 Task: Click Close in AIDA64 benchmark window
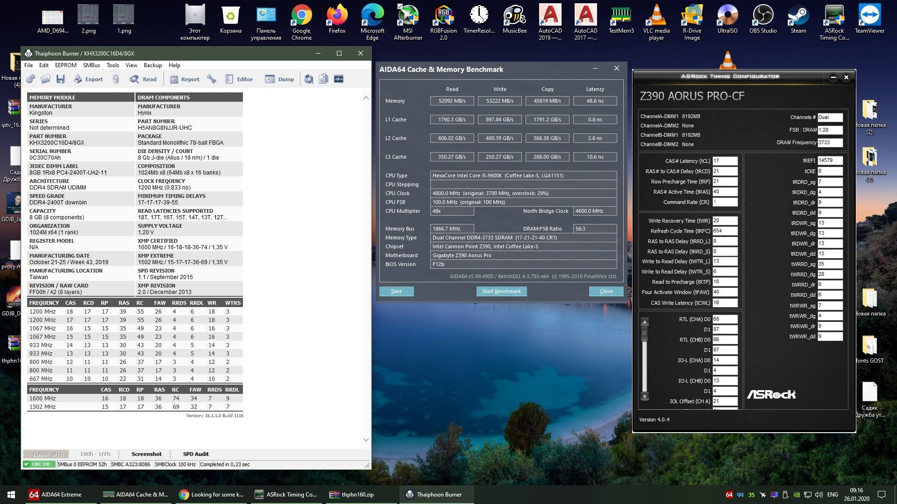[x=606, y=291]
